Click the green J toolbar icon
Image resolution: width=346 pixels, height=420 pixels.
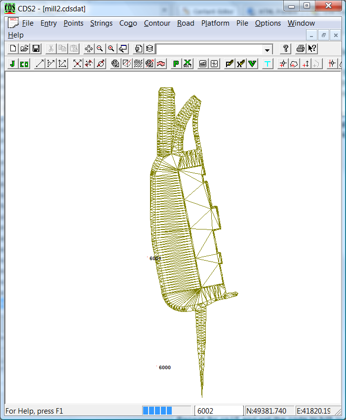click(x=12, y=64)
